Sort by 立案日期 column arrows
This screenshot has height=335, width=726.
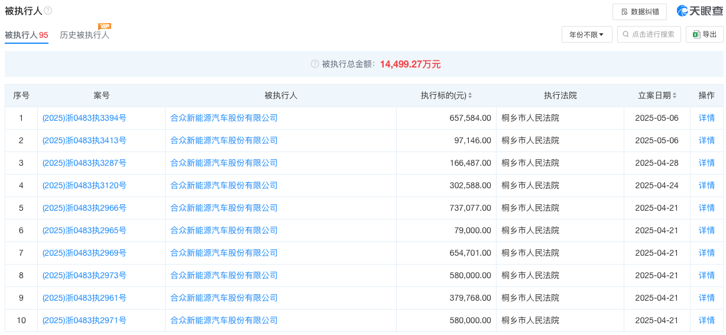click(x=675, y=95)
